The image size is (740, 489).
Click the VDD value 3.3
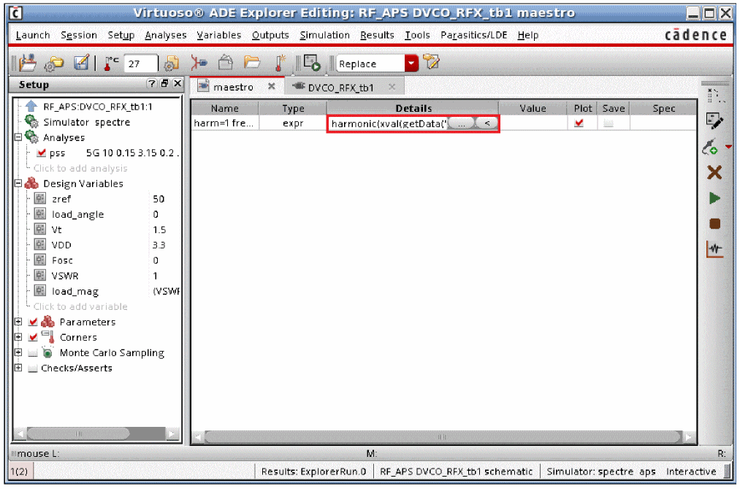point(159,245)
